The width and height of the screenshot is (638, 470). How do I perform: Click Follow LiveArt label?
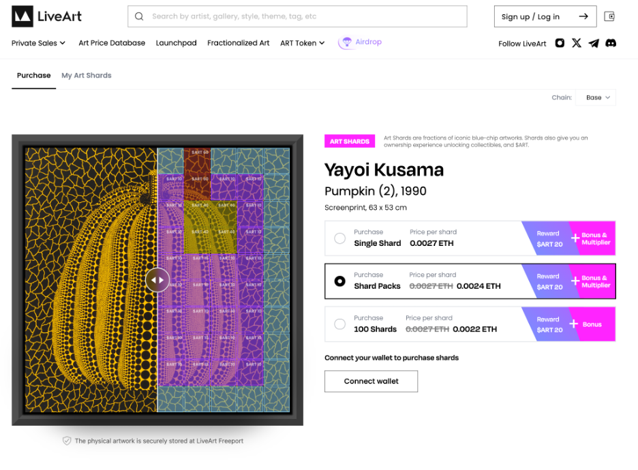pos(522,44)
